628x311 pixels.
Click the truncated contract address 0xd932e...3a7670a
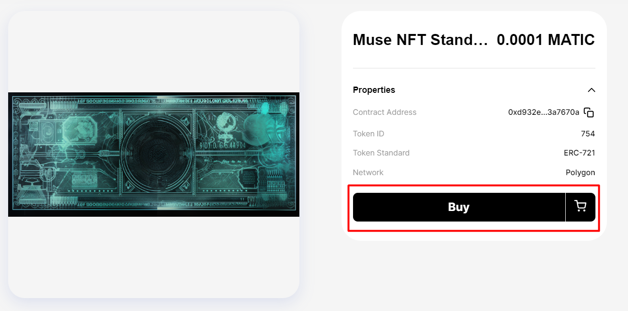(544, 112)
